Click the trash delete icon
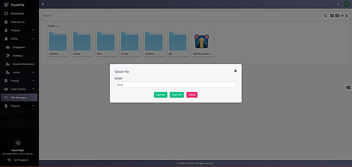This screenshot has width=352, height=167. coord(347,16)
